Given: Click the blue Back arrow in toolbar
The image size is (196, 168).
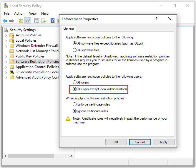Looking at the screenshot, I should click(x=5, y=21).
